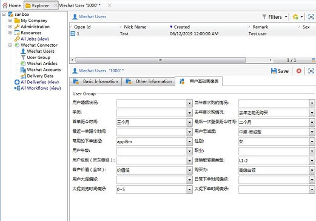Click the red cancel icon next to Save
316x221 pixels.
[x=299, y=71]
